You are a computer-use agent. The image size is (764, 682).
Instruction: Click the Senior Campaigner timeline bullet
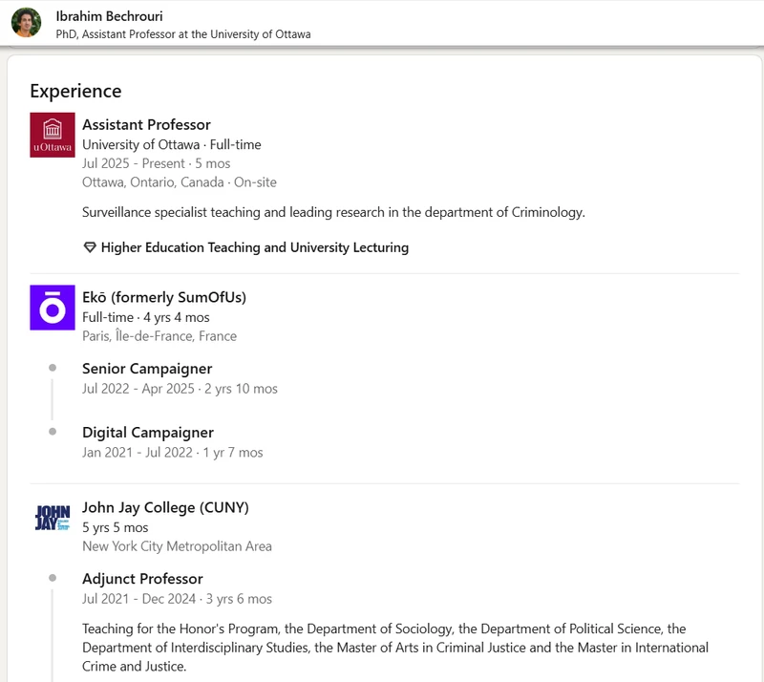click(53, 369)
